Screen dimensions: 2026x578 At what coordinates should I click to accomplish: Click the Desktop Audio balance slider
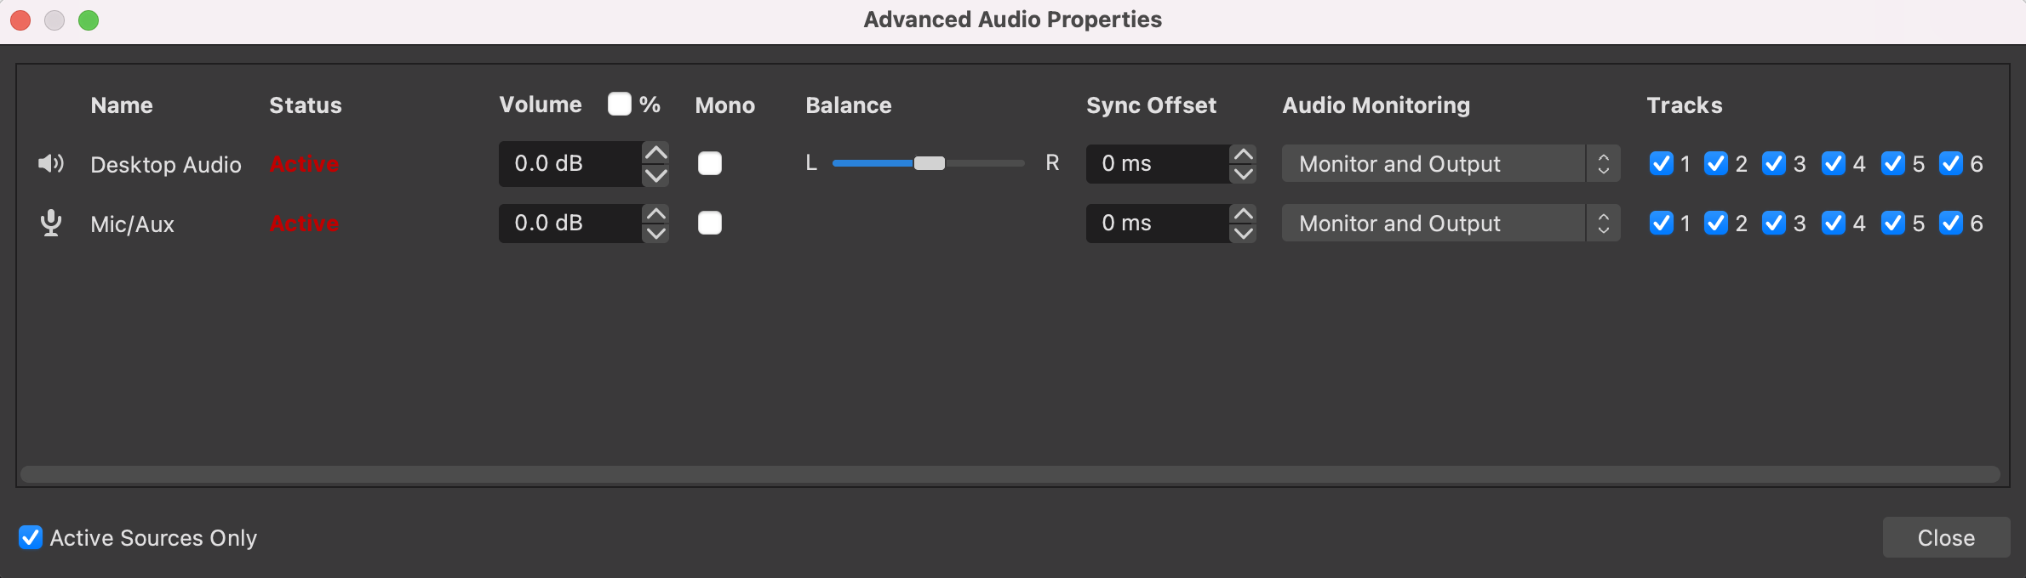pos(929,163)
